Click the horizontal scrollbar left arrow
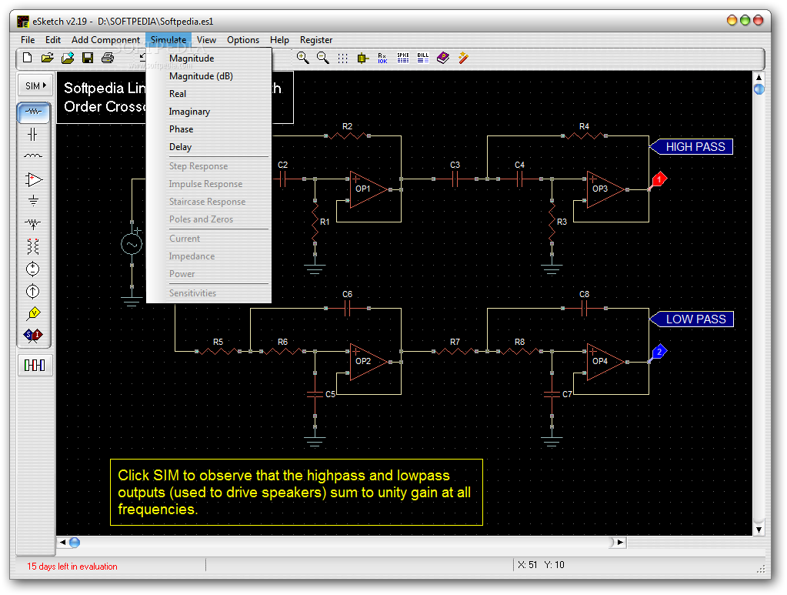This screenshot has height=595, width=787. tap(62, 543)
